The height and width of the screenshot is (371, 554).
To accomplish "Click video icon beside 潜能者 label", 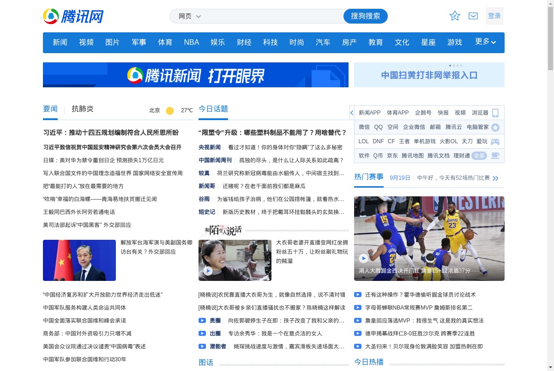I will 202,346.
